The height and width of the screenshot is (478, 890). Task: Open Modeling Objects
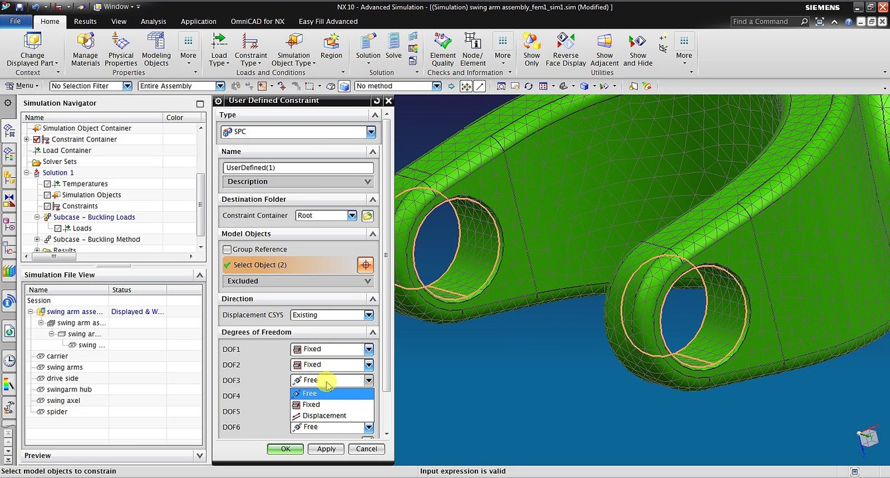pyautogui.click(x=156, y=50)
